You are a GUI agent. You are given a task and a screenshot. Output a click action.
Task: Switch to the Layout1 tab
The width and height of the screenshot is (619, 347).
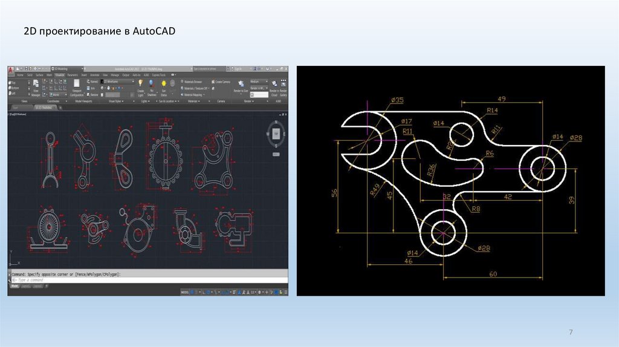[25, 286]
